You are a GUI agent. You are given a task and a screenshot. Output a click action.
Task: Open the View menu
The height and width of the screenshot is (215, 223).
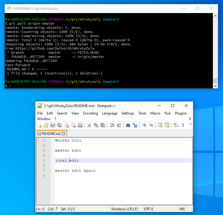tap(75, 113)
